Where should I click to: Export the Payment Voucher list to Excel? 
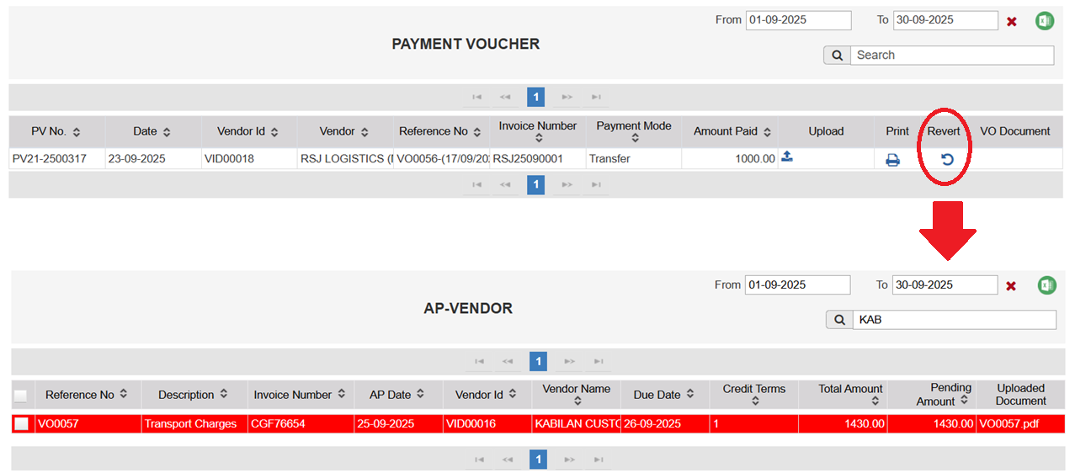click(1045, 20)
